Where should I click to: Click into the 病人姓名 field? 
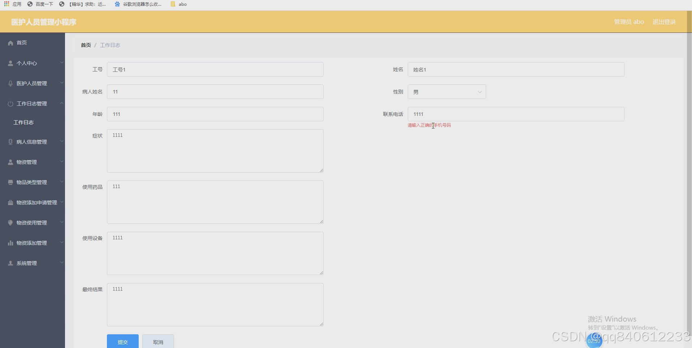(215, 92)
